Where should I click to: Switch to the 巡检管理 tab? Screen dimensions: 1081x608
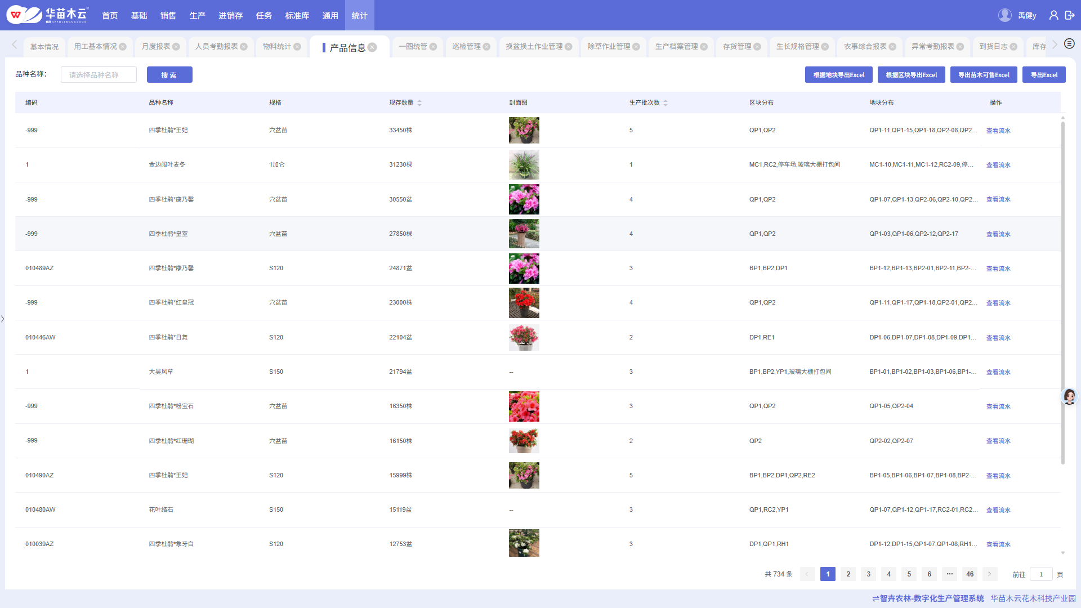pyautogui.click(x=466, y=47)
